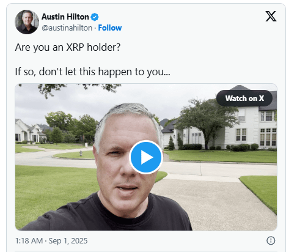The width and height of the screenshot is (297, 252).
Task: Open the X logo in the card corner
Action: click(x=271, y=16)
